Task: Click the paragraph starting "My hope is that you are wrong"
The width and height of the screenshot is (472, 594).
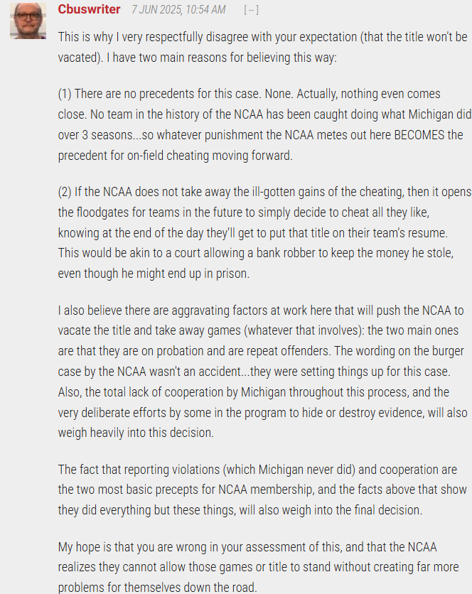Action: [259, 567]
